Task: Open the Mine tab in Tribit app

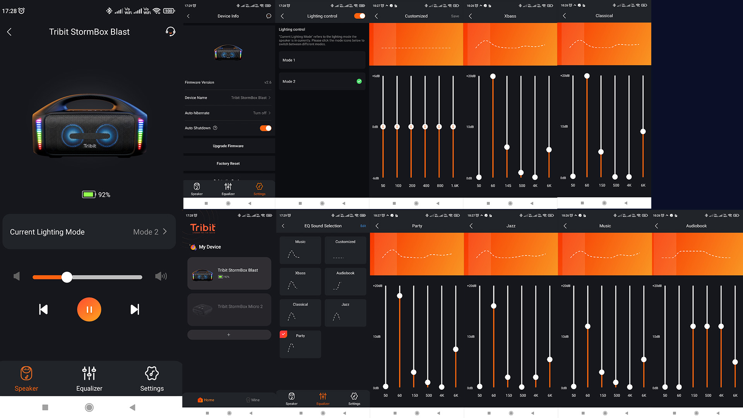Action: point(253,400)
